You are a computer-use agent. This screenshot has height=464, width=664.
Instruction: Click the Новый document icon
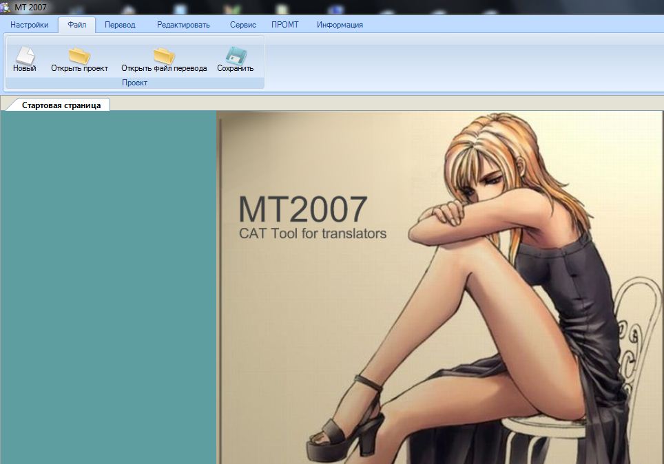click(25, 56)
